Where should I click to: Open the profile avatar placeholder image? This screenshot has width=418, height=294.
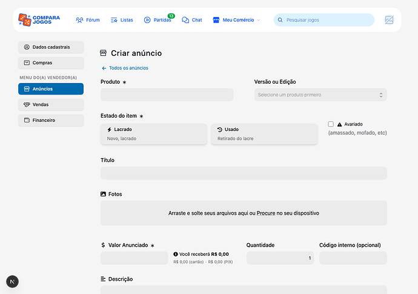click(x=389, y=20)
